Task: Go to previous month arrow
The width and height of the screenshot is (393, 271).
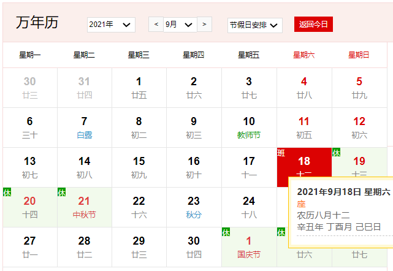Action: tap(156, 25)
